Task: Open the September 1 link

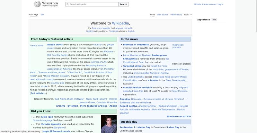Action: [x=127, y=128]
